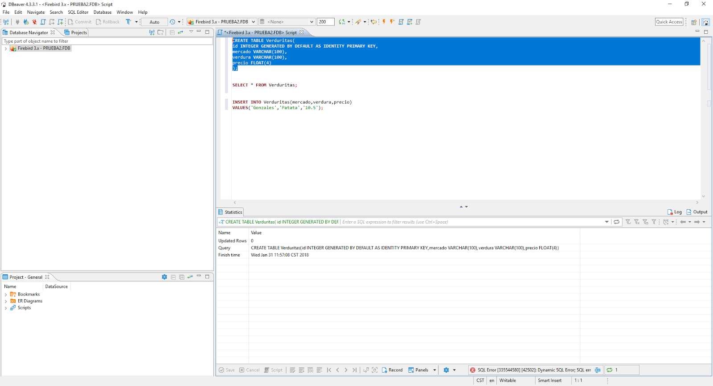
Task: Open the active schema <None> dropdown
Action: (287, 22)
